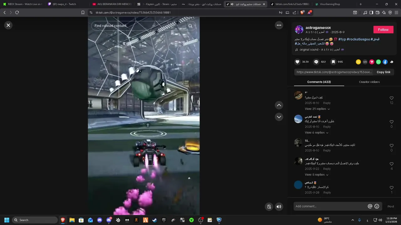This screenshot has height=225, width=401.
Task: Toggle the auto-scroll icon beside volume
Action: pos(269,207)
